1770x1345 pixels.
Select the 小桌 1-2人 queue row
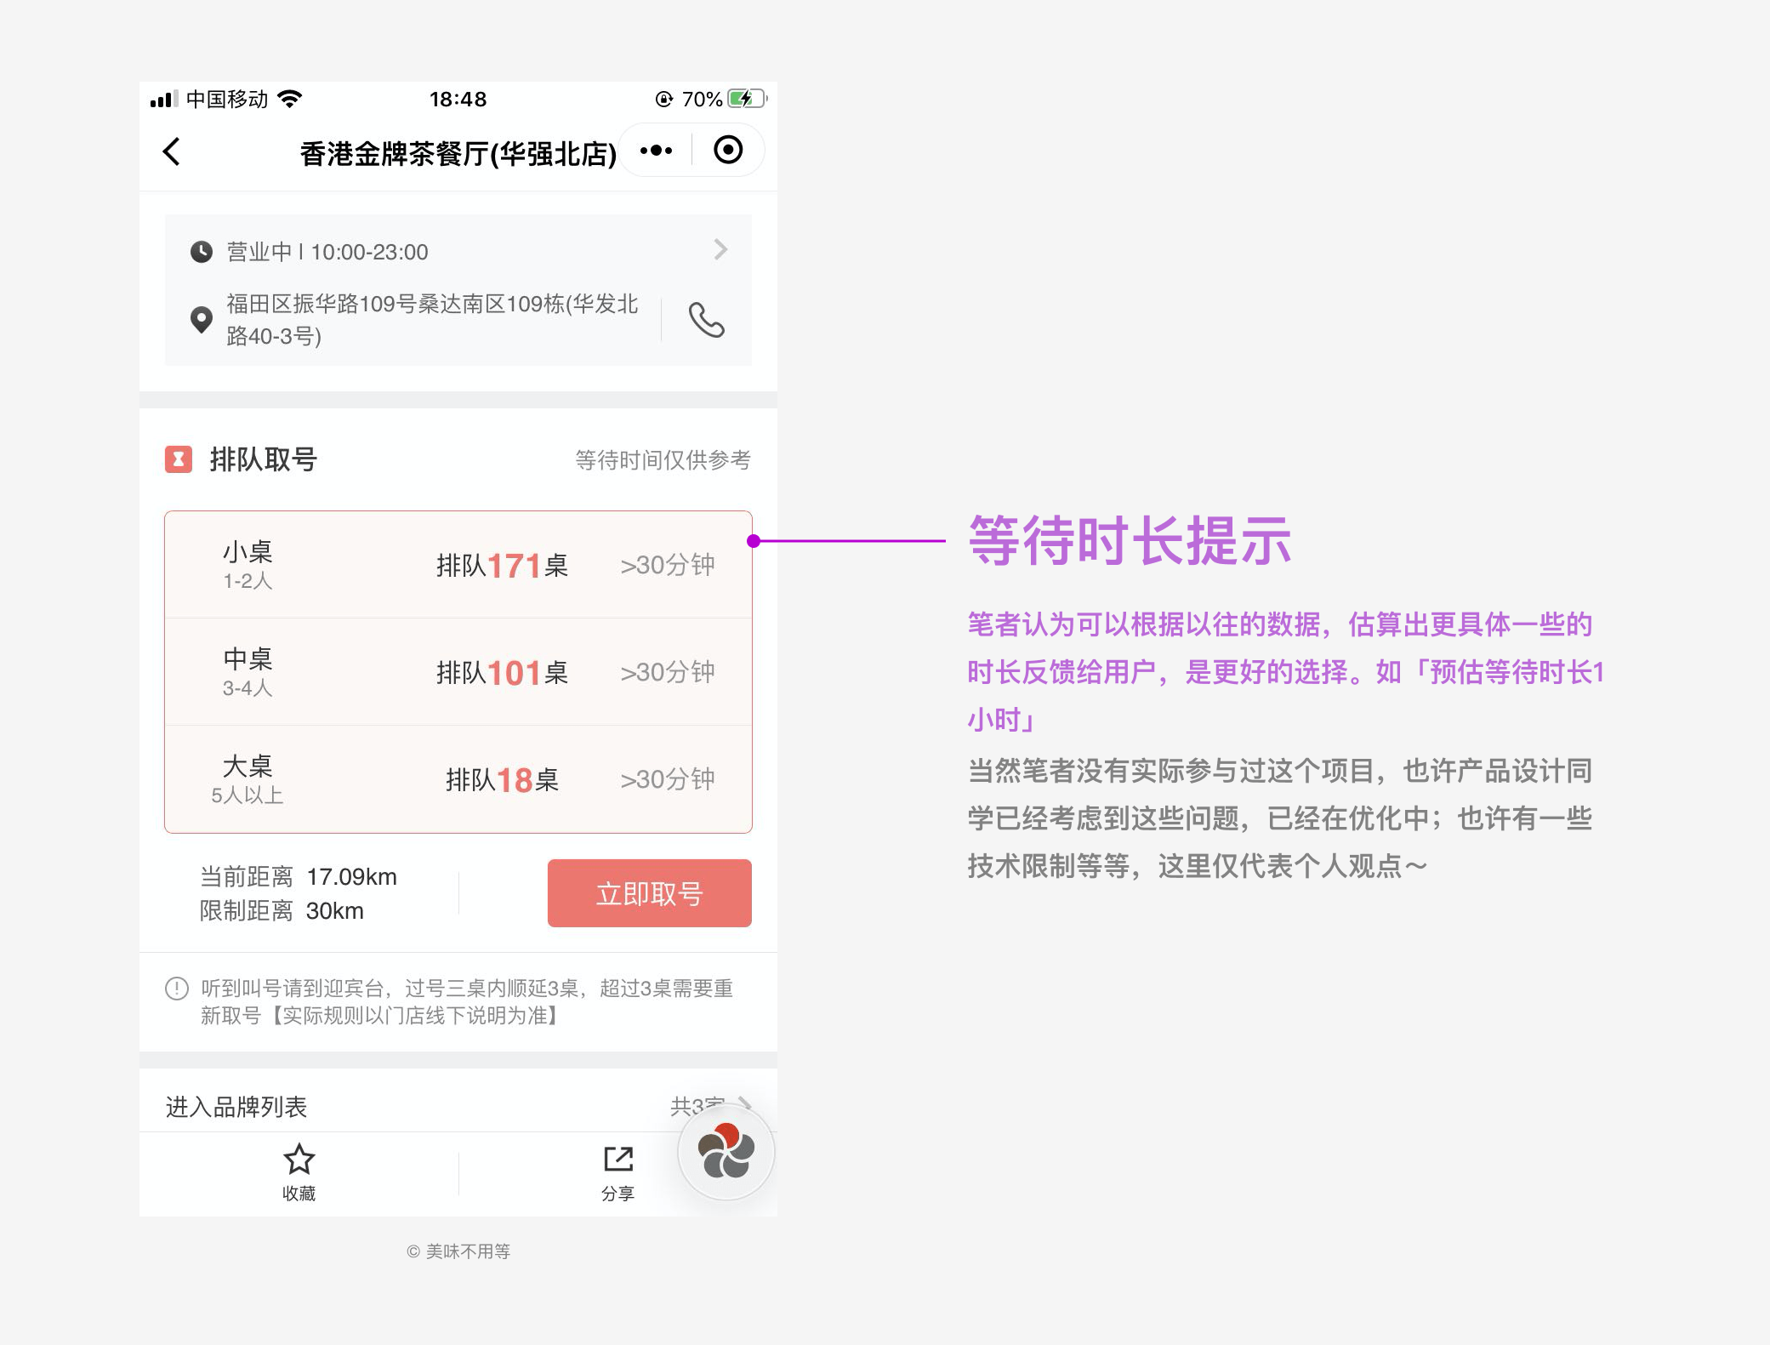pos(458,565)
